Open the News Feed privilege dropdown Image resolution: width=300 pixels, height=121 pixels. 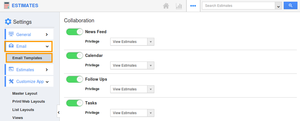click(132, 41)
